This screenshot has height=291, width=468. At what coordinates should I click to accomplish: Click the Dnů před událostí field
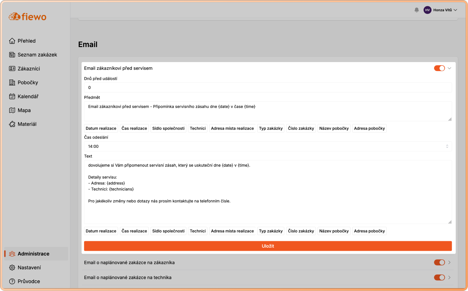pos(268,88)
